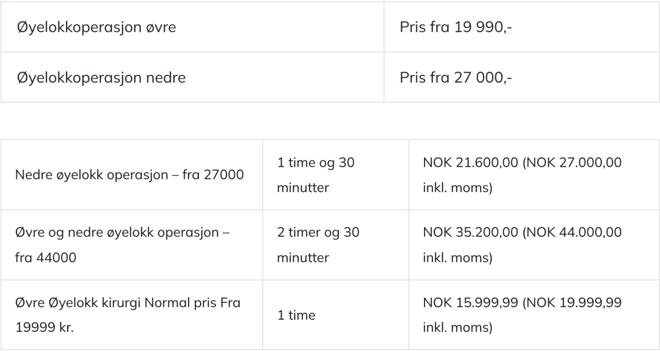The width and height of the screenshot is (660, 351).
Task: Click the 'fra 44000' text line
Action: [46, 257]
